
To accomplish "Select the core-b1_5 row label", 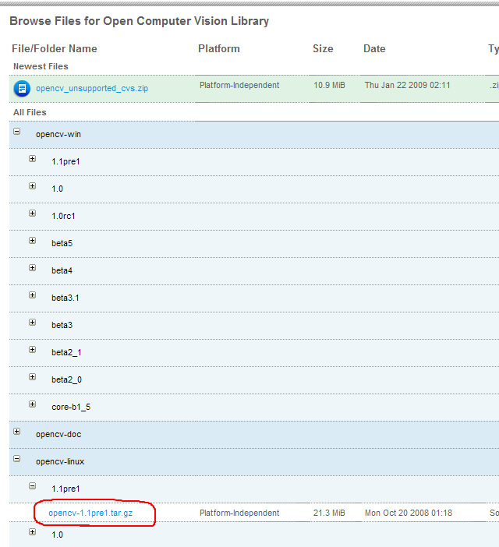I will point(71,407).
